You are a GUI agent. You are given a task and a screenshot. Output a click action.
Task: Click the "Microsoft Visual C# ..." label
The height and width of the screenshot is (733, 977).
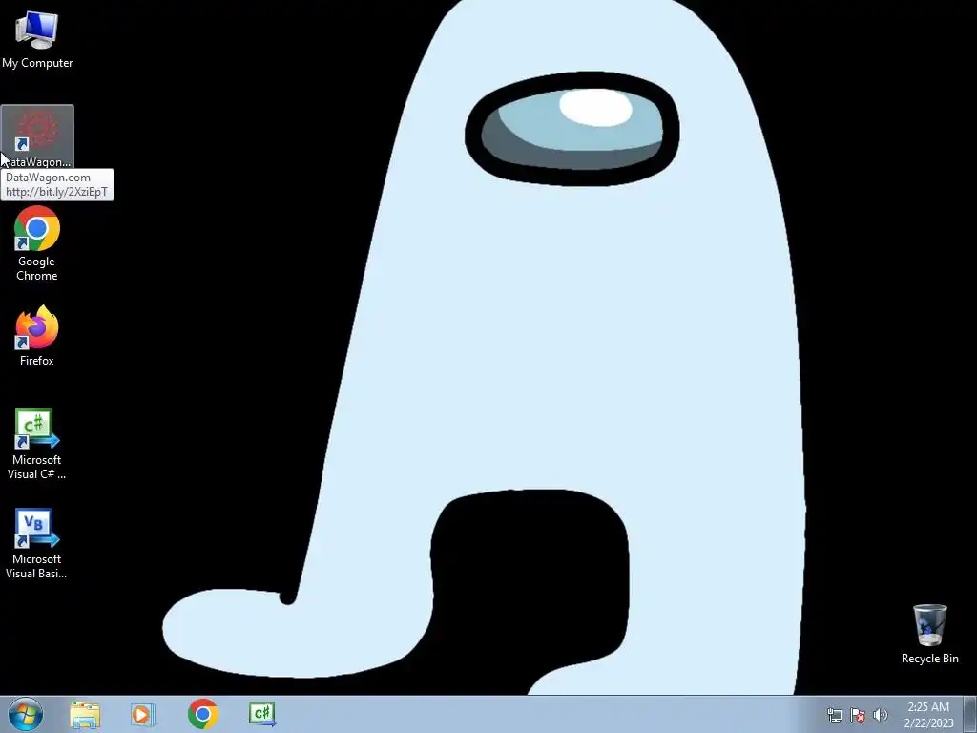[37, 467]
